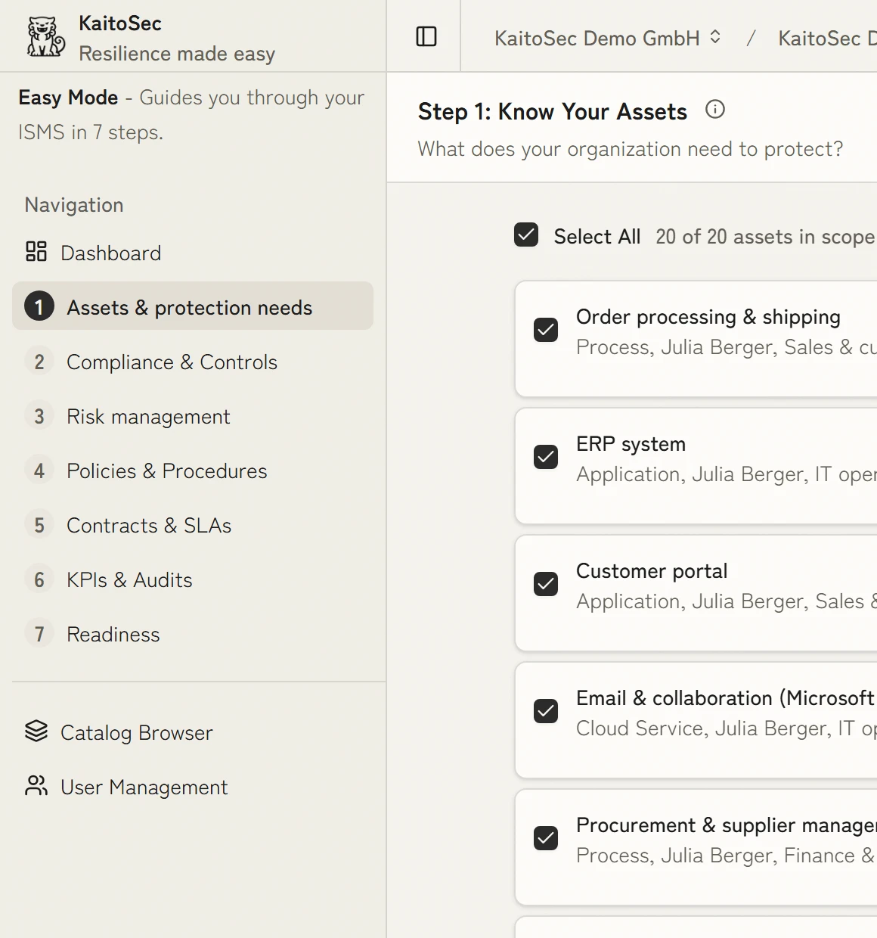This screenshot has height=938, width=877.
Task: Click step 2 number badge
Action: (x=39, y=362)
